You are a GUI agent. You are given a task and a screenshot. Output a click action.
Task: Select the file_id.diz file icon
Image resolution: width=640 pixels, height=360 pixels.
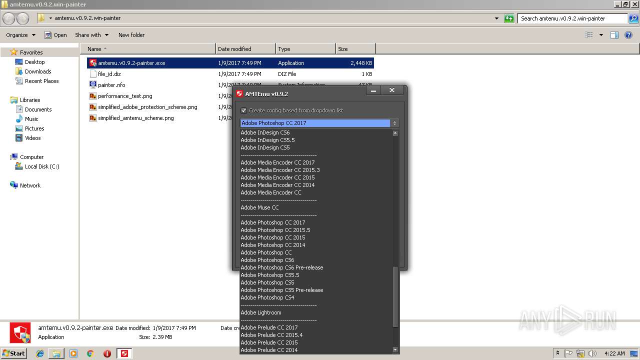[93, 74]
